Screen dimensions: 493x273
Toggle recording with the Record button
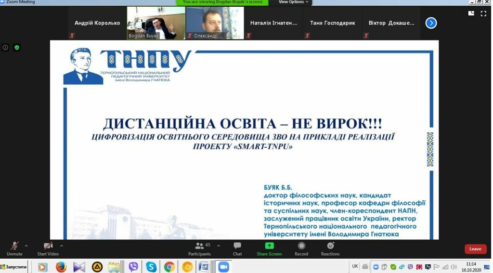[301, 248]
